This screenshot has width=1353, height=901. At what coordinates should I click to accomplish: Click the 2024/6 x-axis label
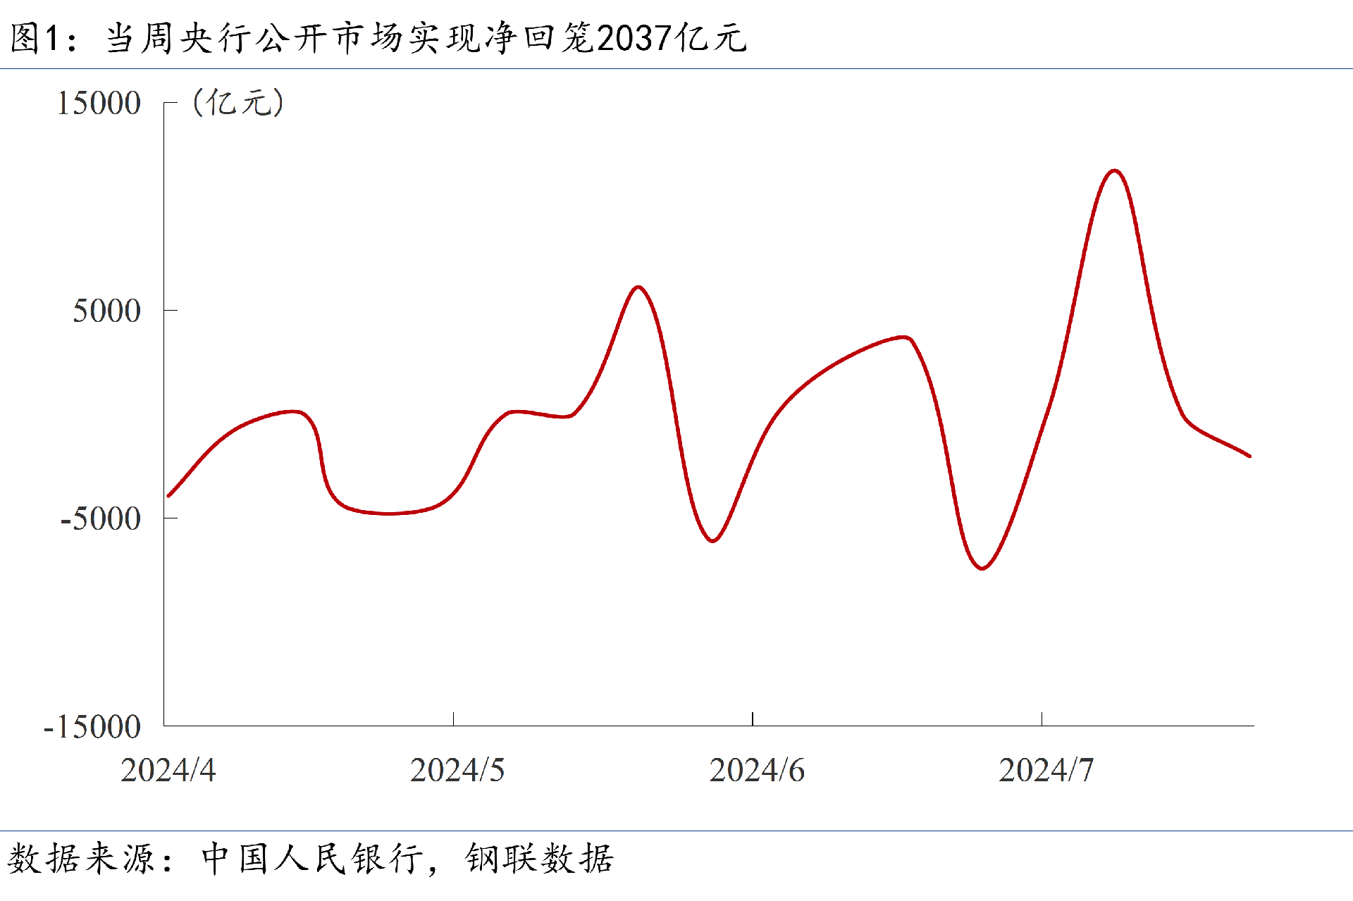[x=757, y=770]
